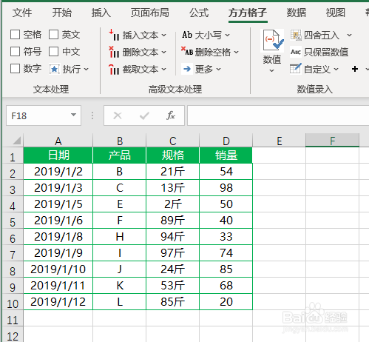The height and width of the screenshot is (342, 369).
Task: Click the Name Box showing F18
Action: pos(44,115)
